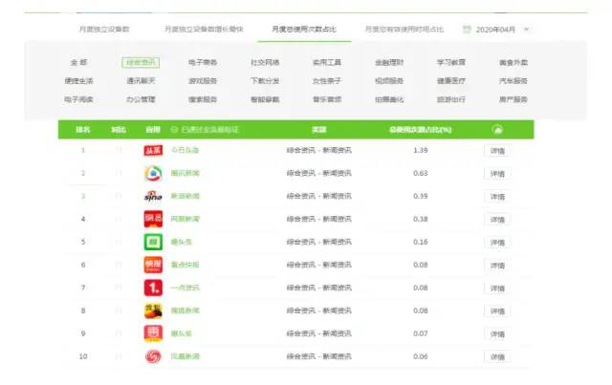The height and width of the screenshot is (385, 612).
Task: Open the 今日头条 app icon in row 1
Action: (x=153, y=150)
